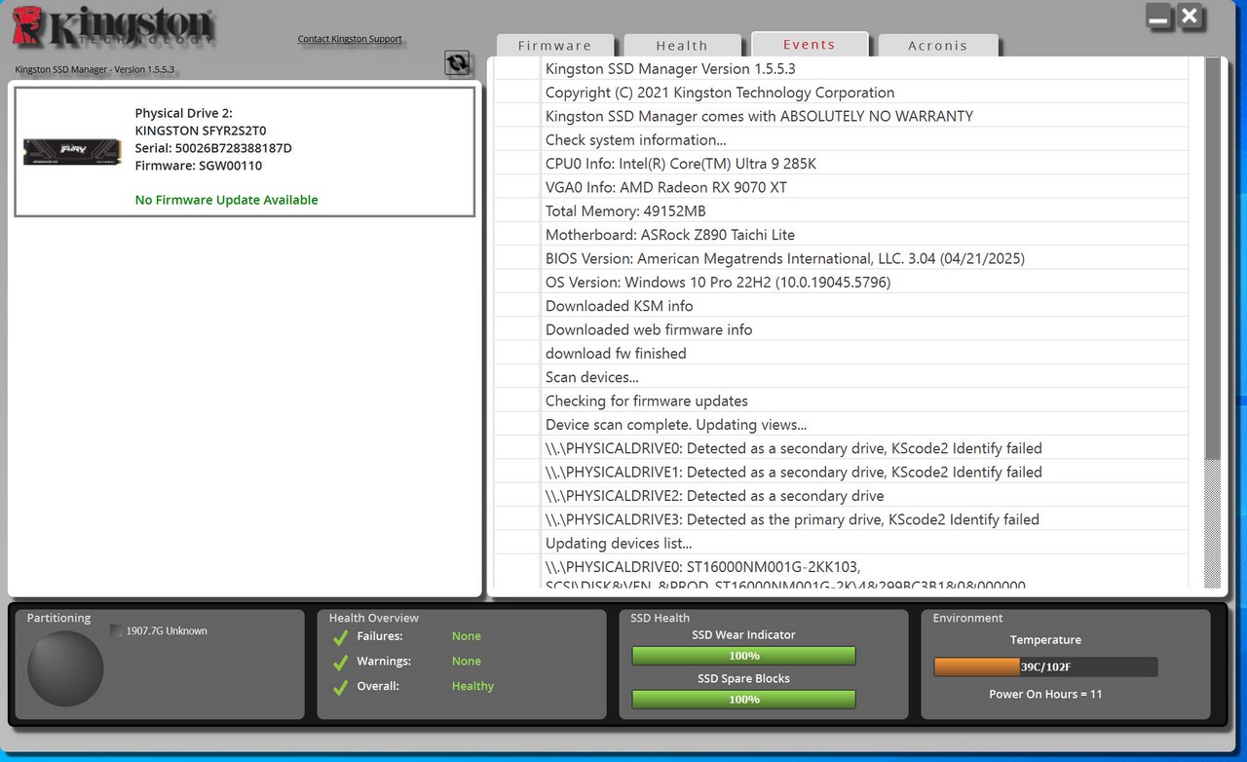The width and height of the screenshot is (1247, 762).
Task: Select the BIOS Version log row
Action: 841,258
